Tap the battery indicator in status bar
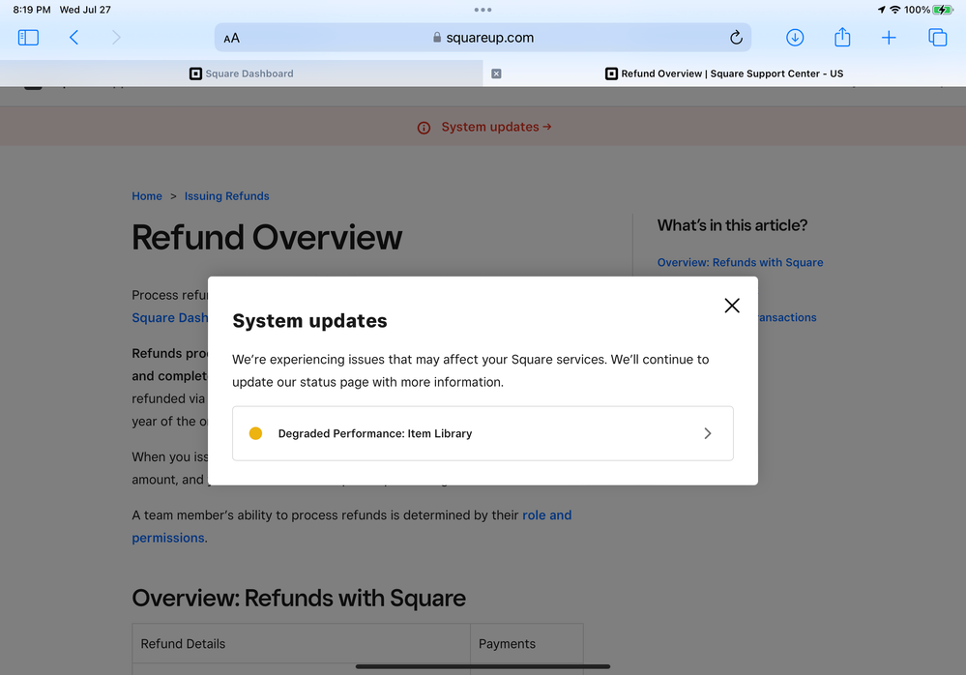This screenshot has width=966, height=675. point(942,10)
